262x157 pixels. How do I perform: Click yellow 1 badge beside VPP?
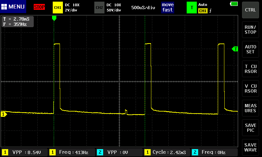(5, 152)
